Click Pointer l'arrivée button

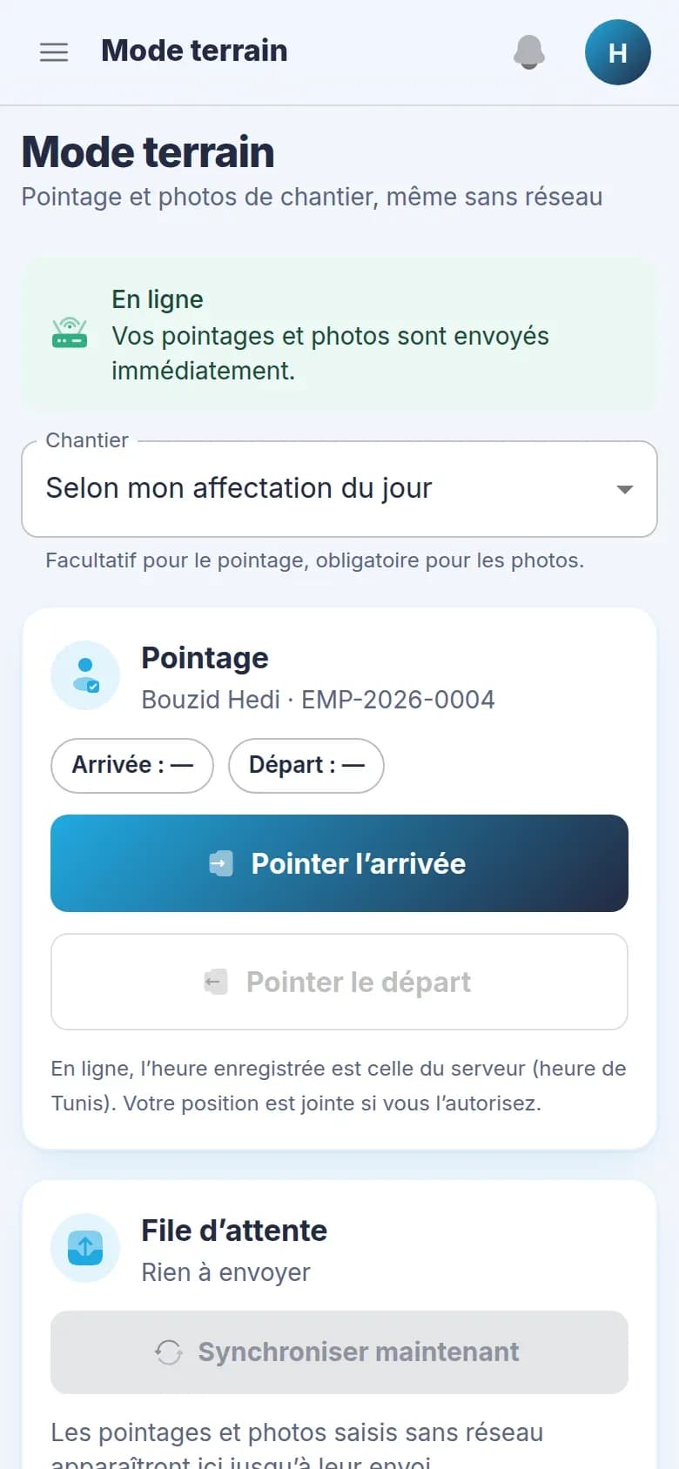click(x=339, y=863)
